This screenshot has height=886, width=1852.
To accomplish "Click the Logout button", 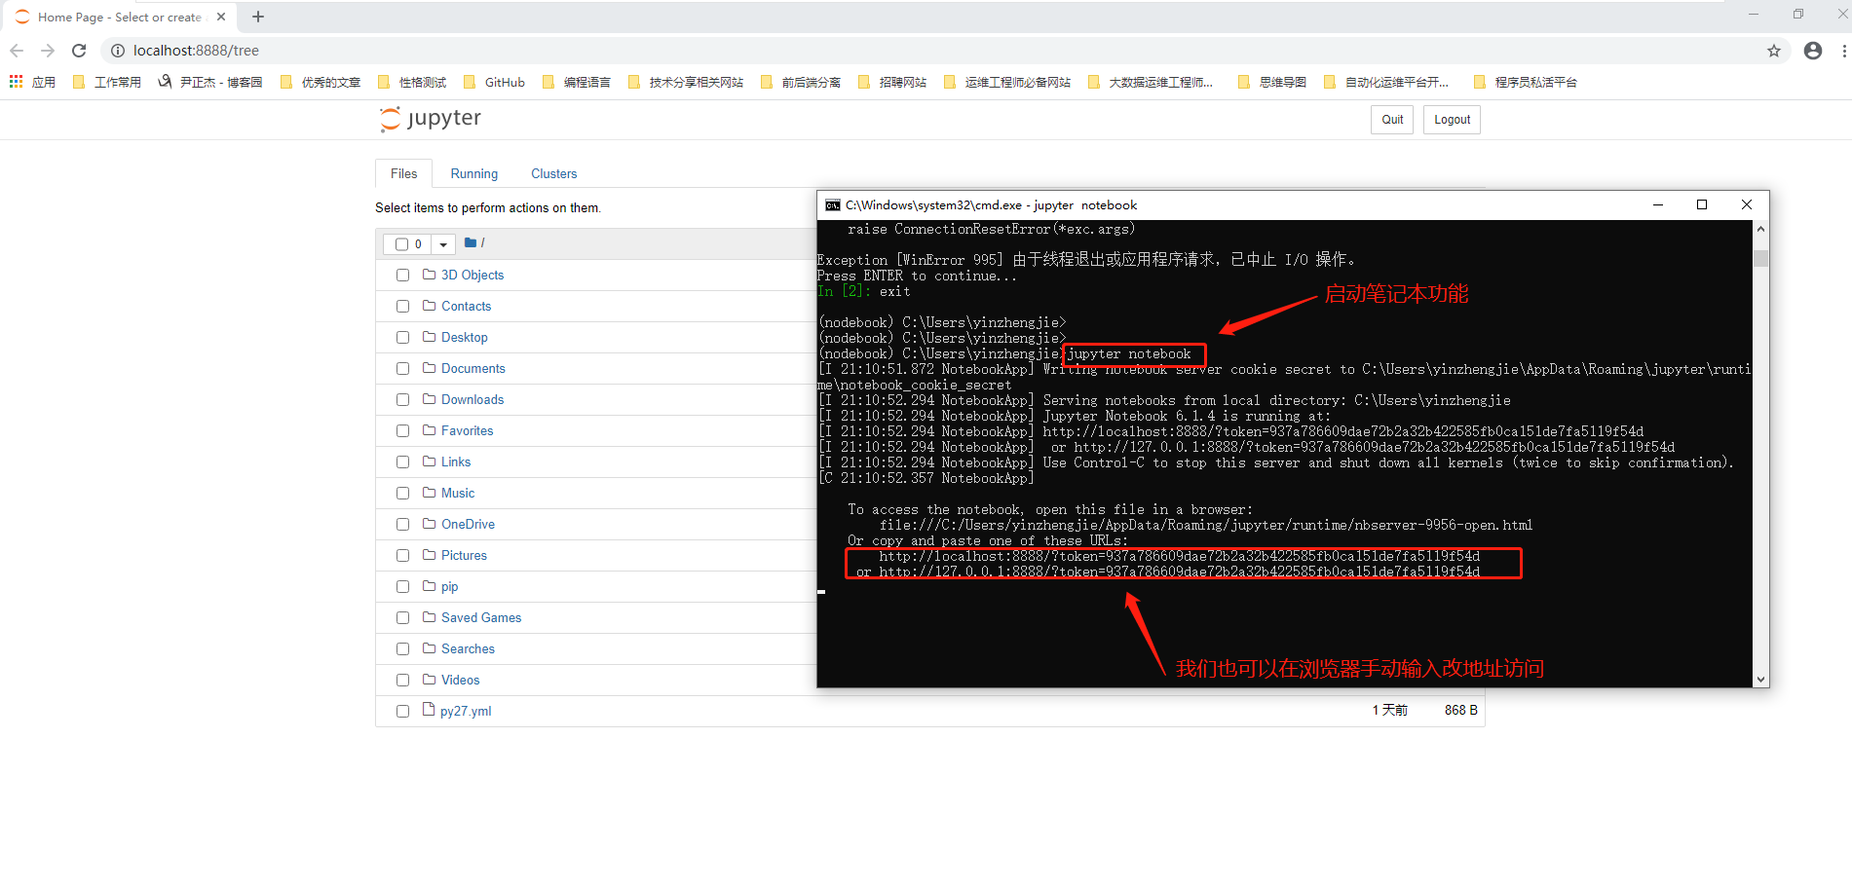I will click(x=1452, y=120).
